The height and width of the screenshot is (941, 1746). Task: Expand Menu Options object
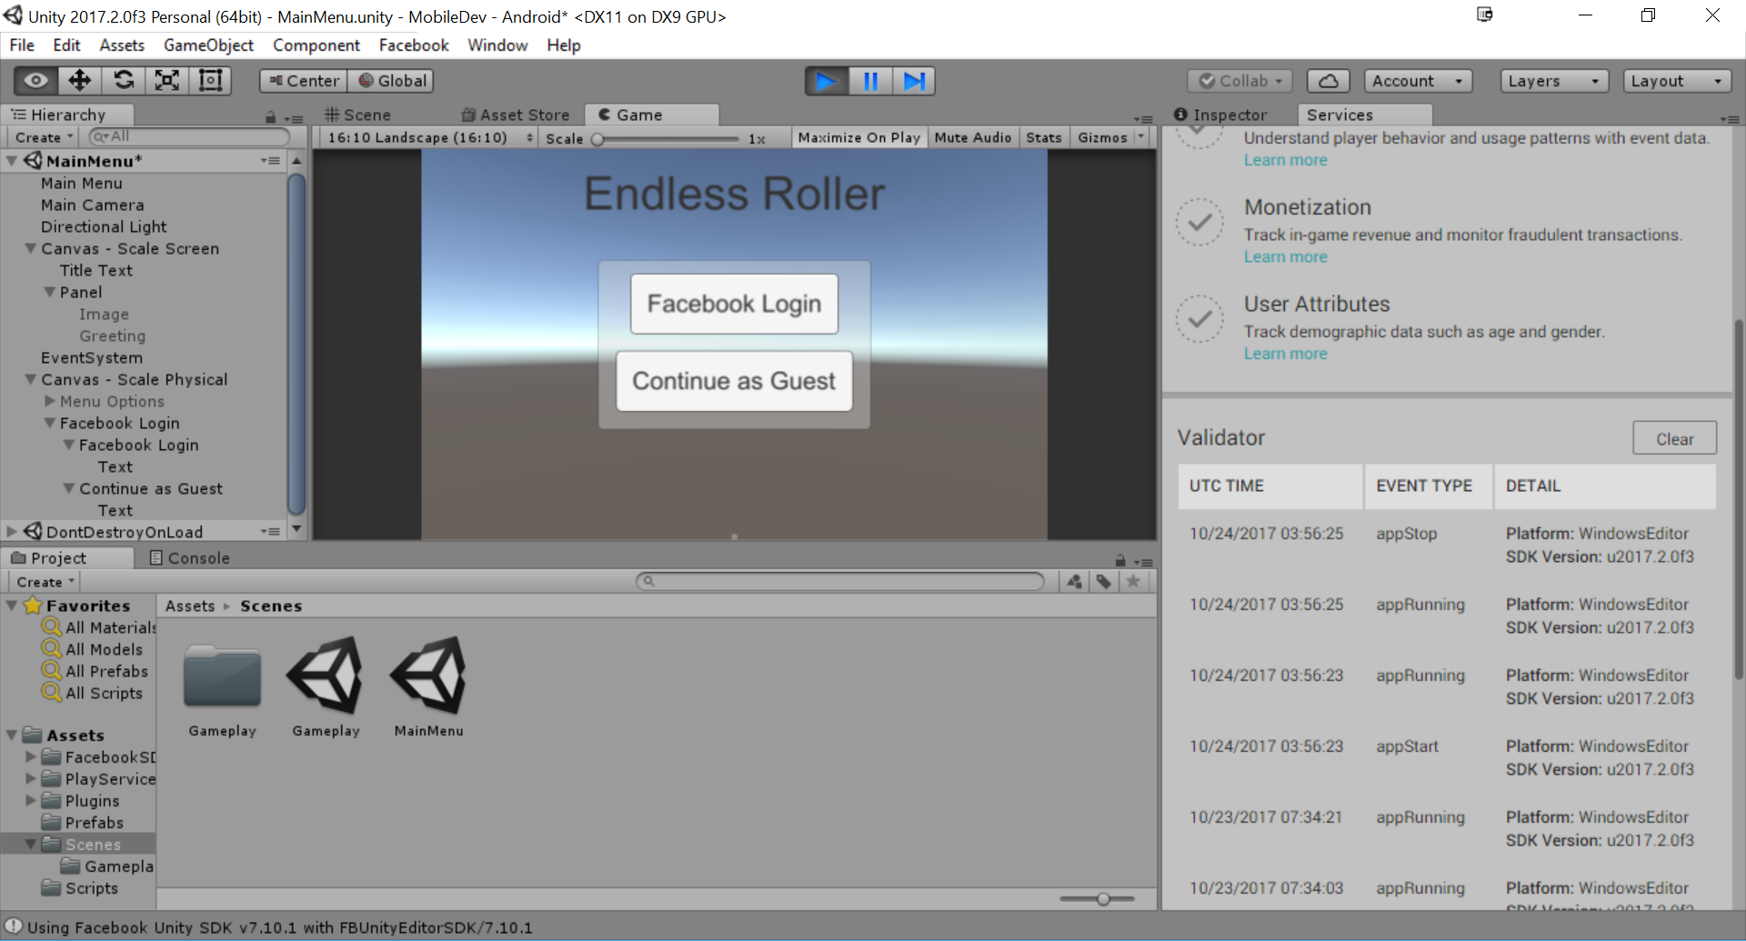click(50, 401)
